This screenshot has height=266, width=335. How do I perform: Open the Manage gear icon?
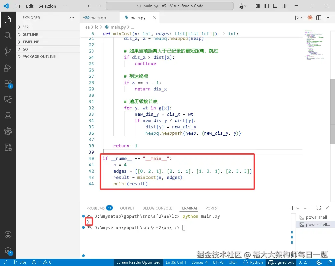[x=8, y=251]
